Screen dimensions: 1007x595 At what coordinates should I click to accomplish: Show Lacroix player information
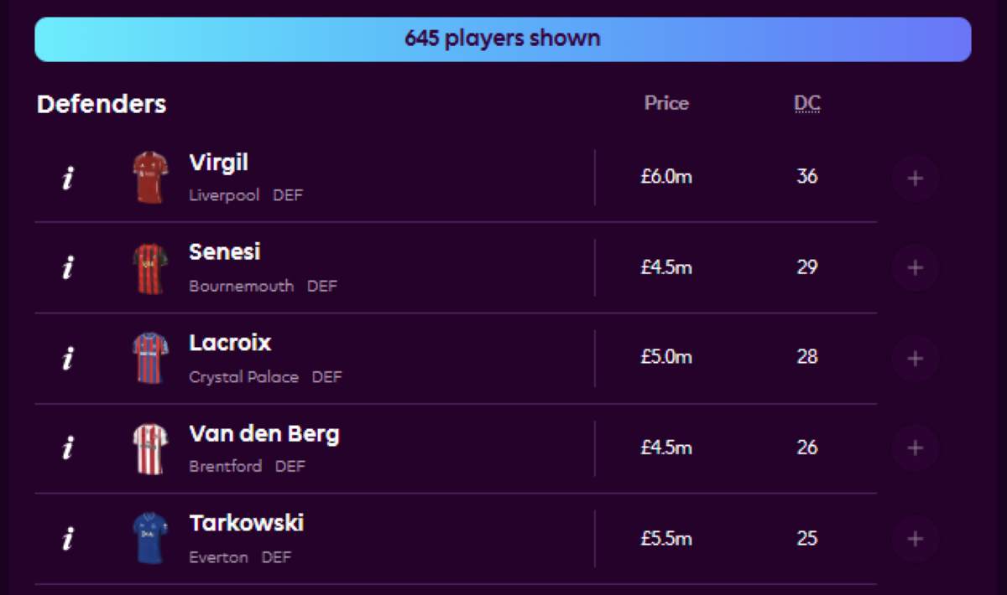68,359
